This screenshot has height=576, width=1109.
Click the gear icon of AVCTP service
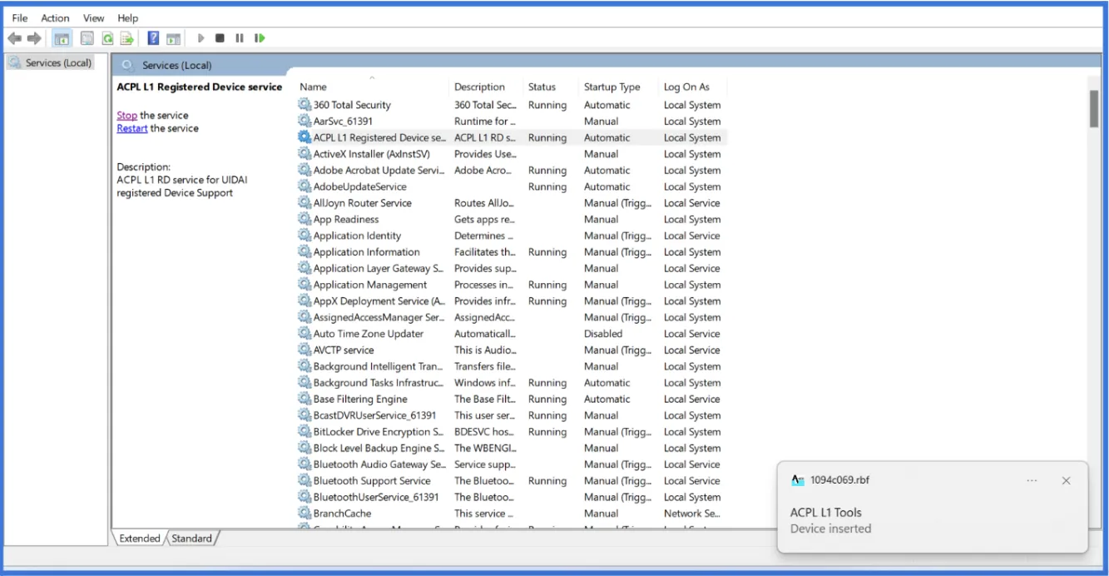pos(304,350)
